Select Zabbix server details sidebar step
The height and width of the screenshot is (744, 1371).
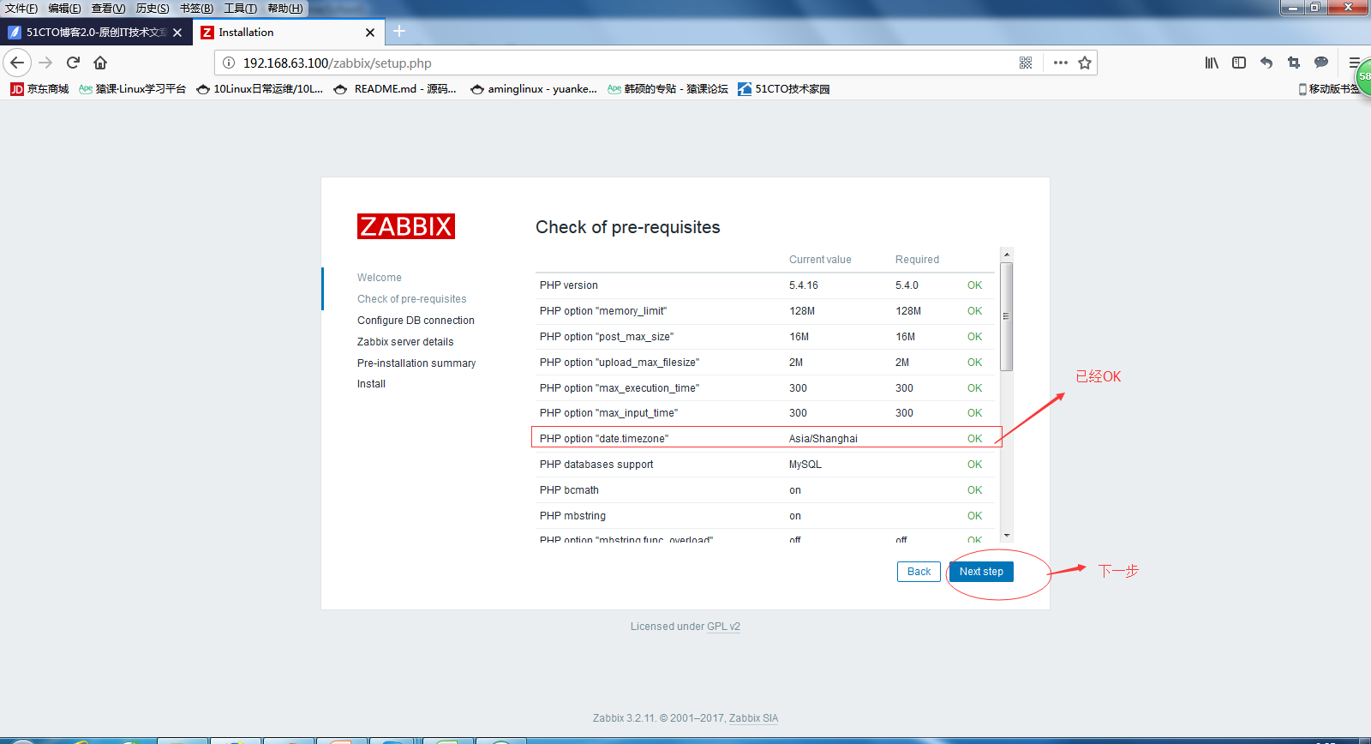405,342
